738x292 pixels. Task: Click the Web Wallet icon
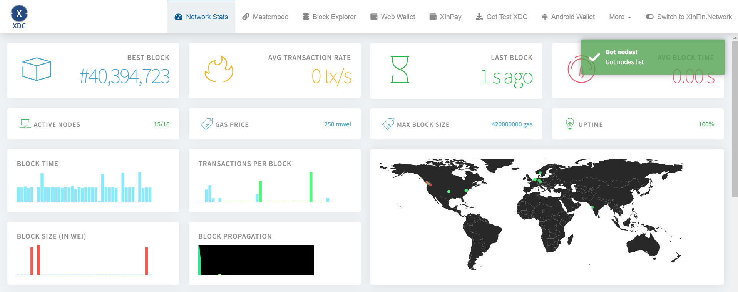click(374, 17)
